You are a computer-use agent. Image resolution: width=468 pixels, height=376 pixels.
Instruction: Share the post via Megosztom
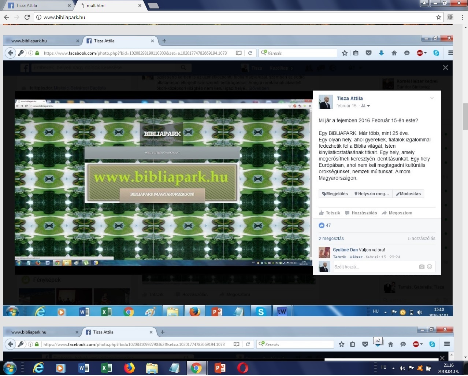tap(397, 213)
